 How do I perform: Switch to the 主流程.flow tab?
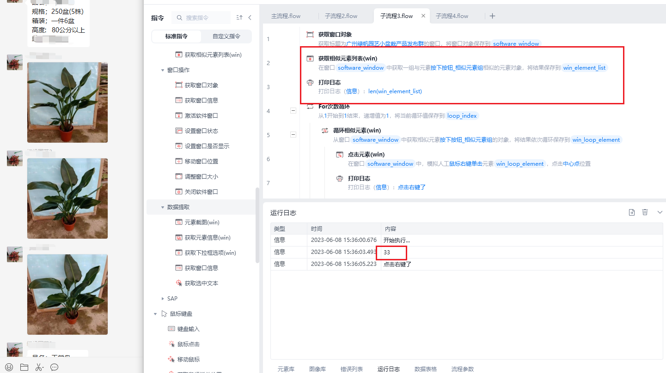pos(286,16)
